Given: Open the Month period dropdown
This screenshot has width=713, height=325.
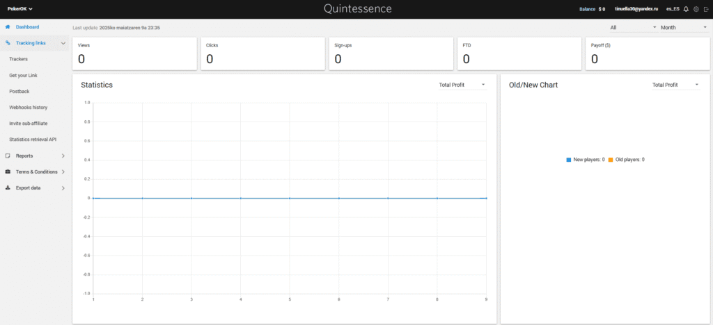Looking at the screenshot, I should point(683,28).
